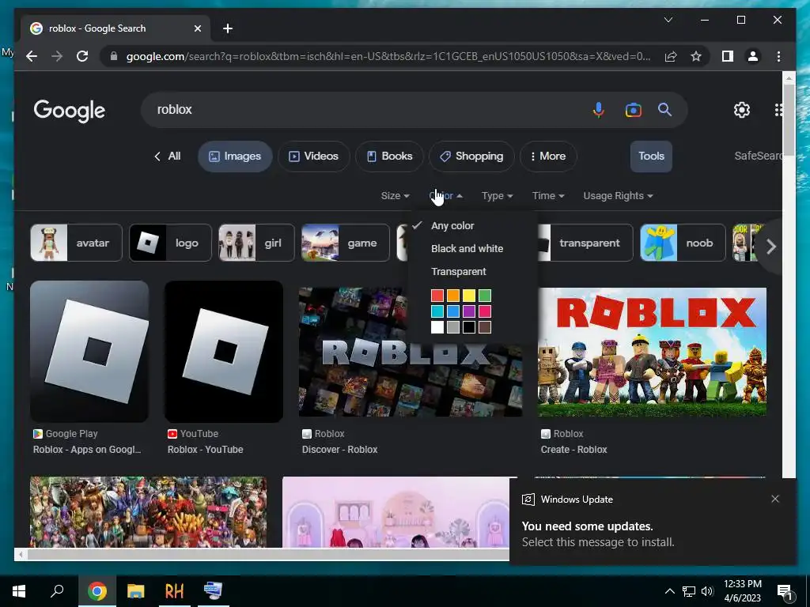Pick the gray color swatch
Screen dimensions: 810x607
453,327
